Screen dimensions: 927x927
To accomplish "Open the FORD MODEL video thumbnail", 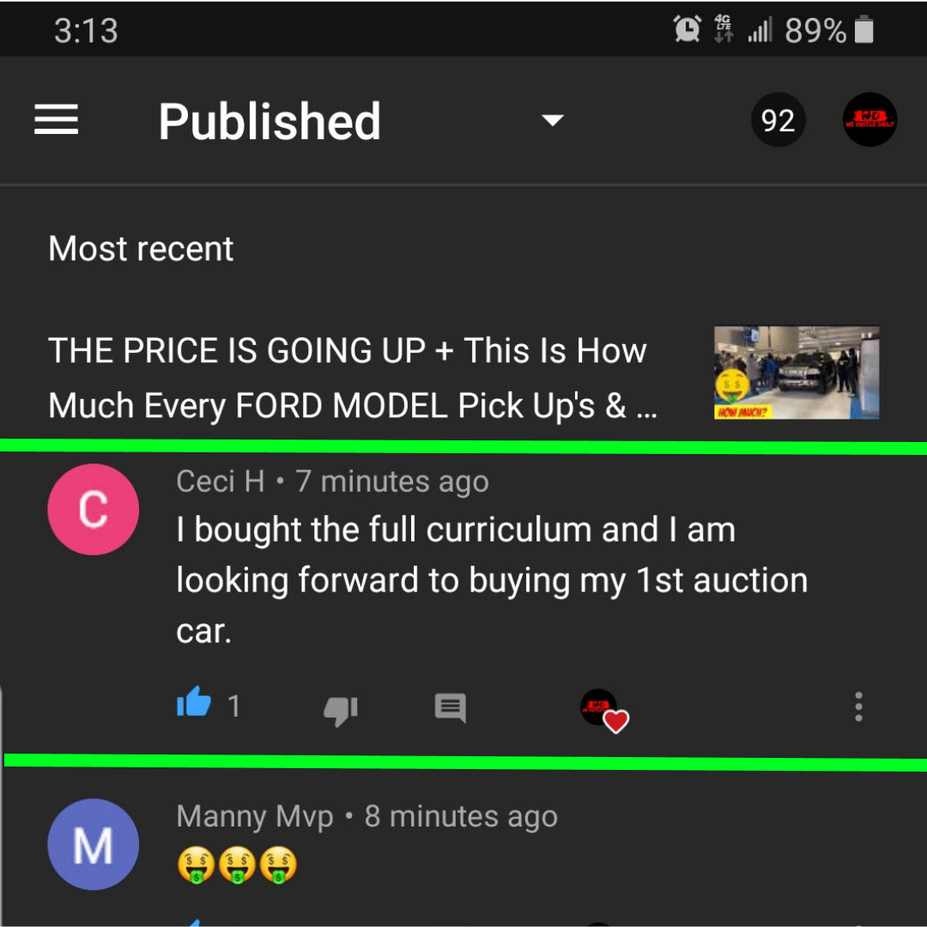I will [797, 373].
